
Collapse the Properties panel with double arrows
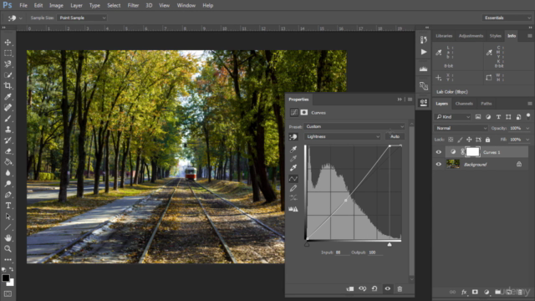pyautogui.click(x=400, y=99)
